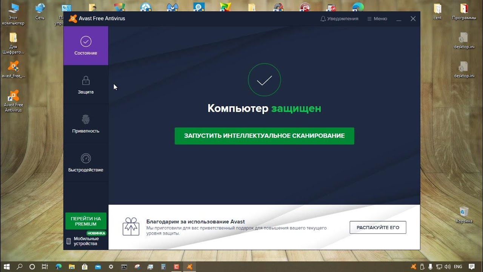Open Settings gear on taskbar

coord(111,267)
